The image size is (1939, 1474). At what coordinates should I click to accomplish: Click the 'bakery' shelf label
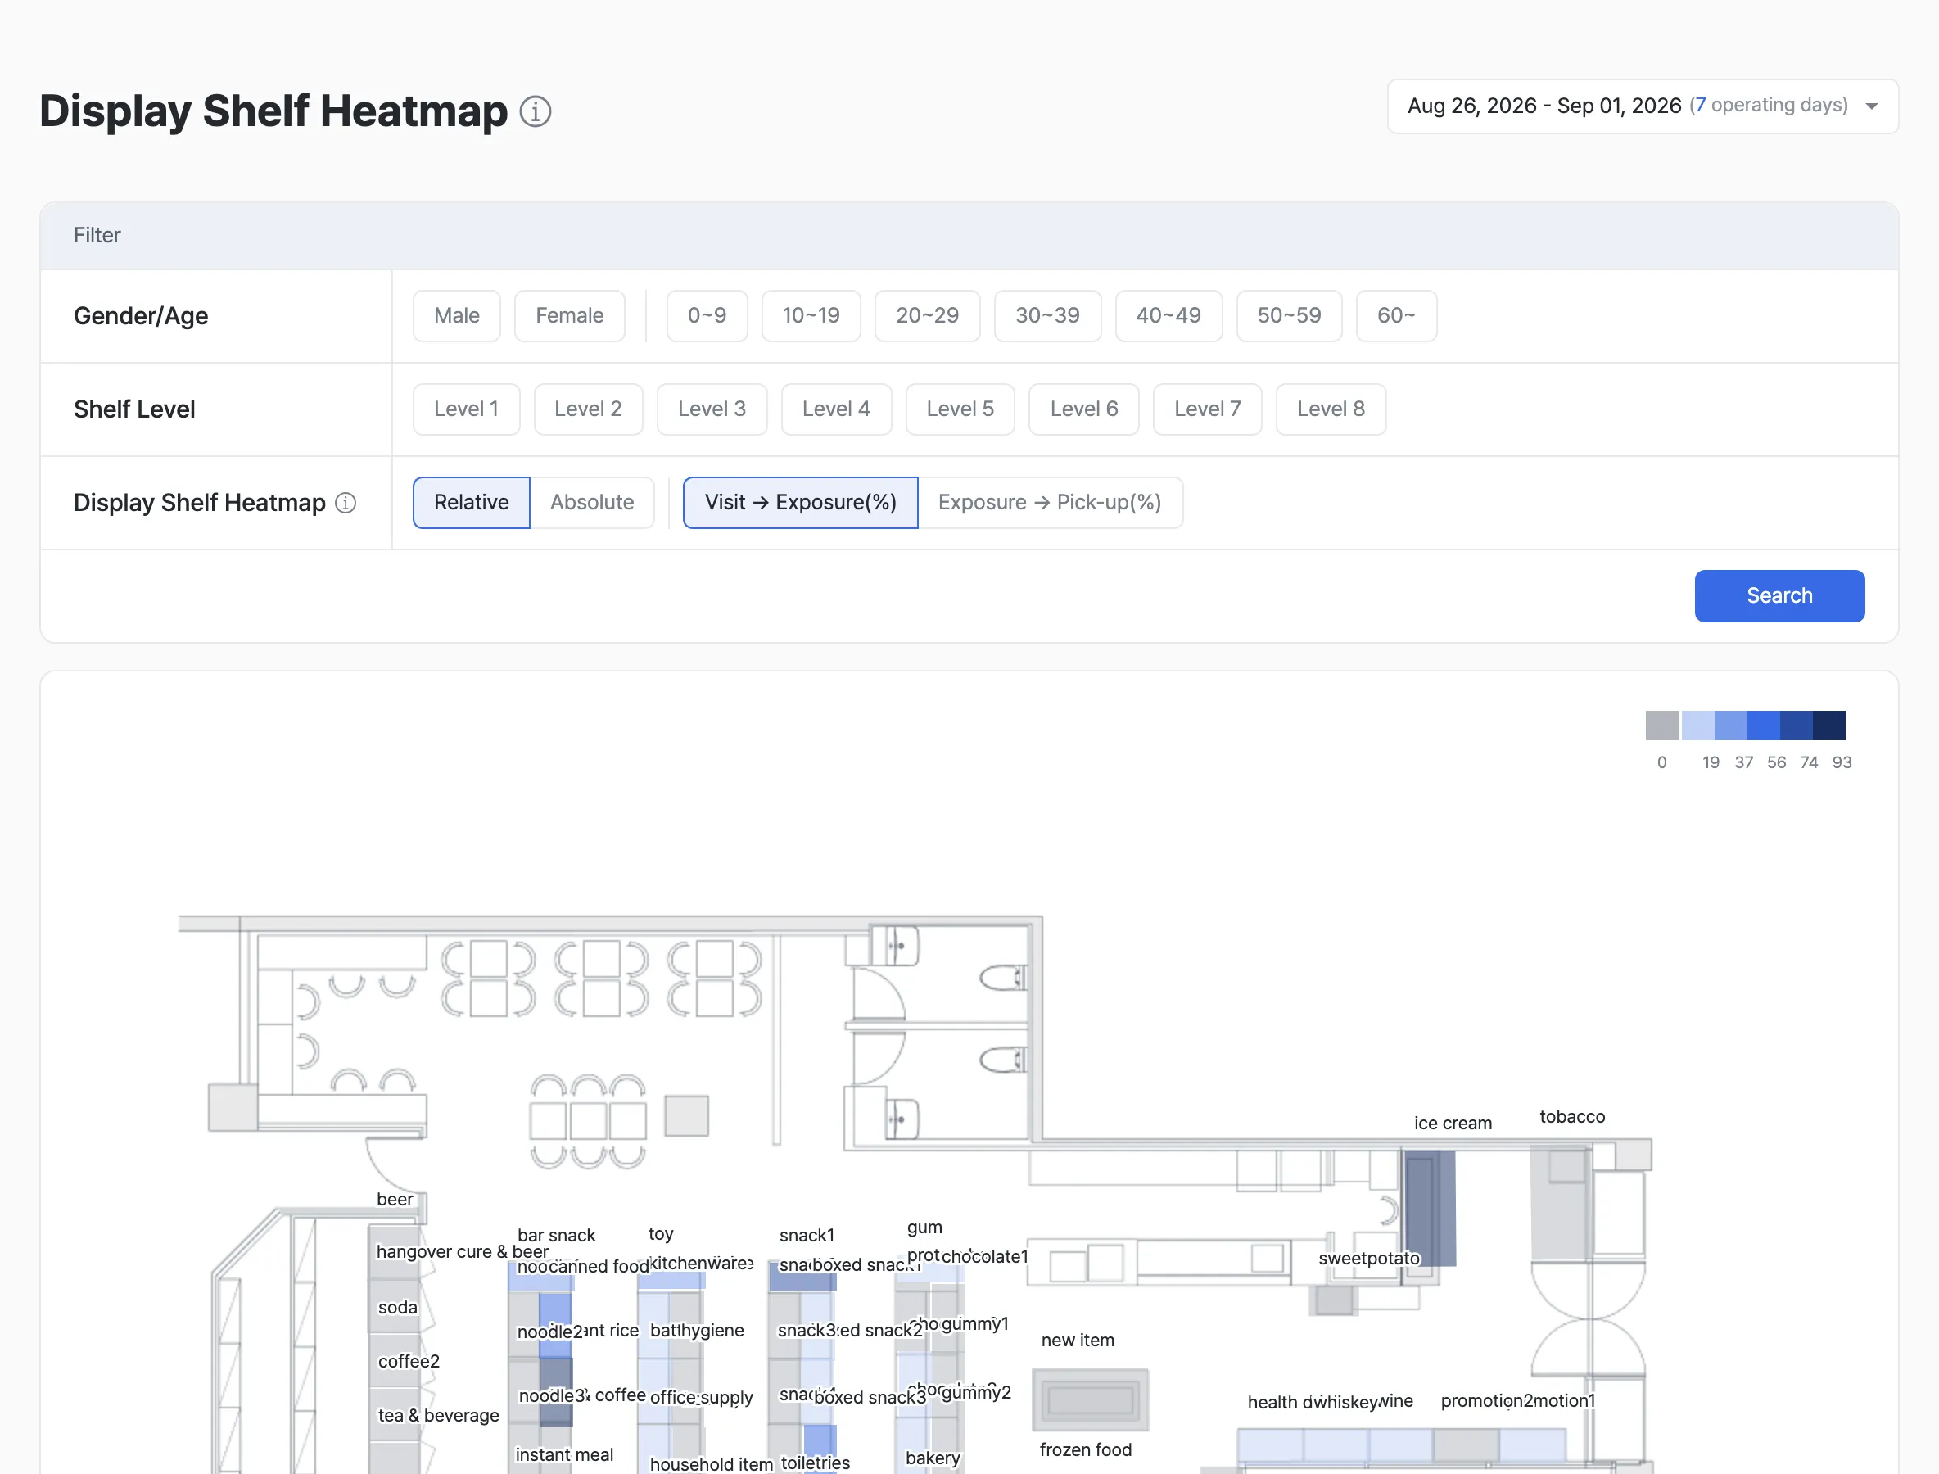(933, 1458)
